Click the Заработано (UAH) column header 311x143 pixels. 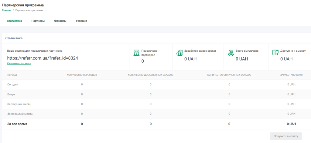coord(291,75)
